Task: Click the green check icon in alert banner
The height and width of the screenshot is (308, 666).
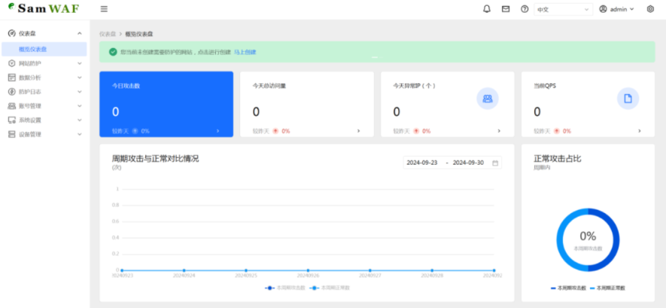Action: (113, 52)
